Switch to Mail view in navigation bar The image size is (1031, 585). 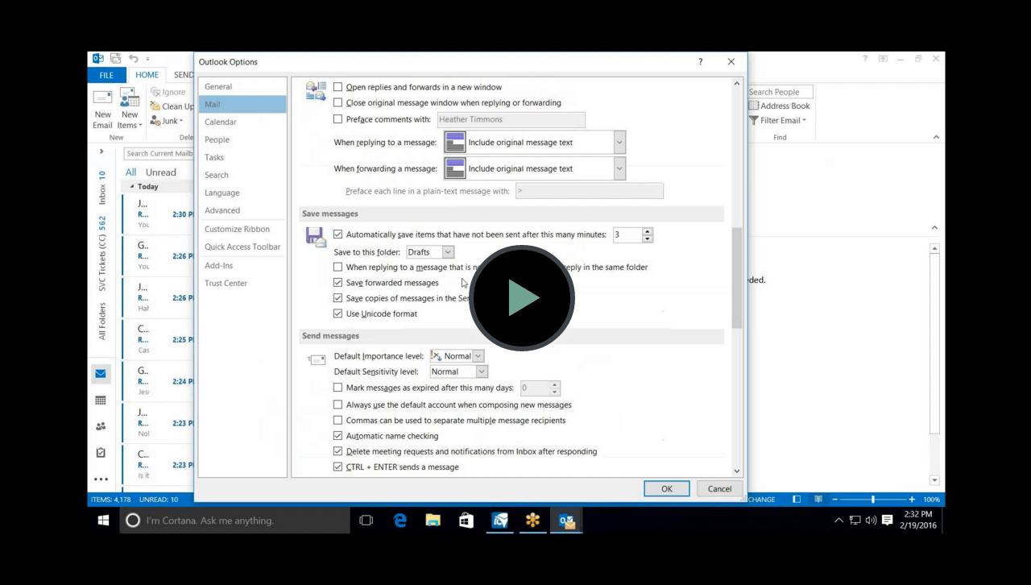point(101,373)
